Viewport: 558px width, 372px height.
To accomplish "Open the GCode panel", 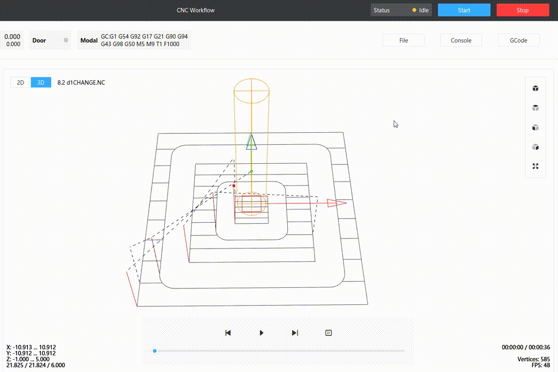I will coord(518,40).
